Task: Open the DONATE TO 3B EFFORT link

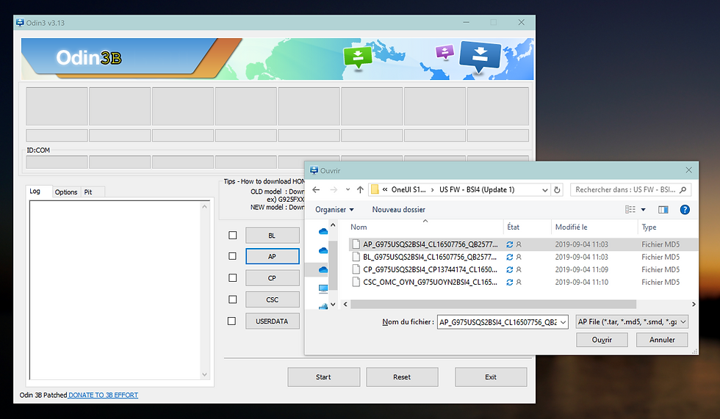Action: click(104, 395)
